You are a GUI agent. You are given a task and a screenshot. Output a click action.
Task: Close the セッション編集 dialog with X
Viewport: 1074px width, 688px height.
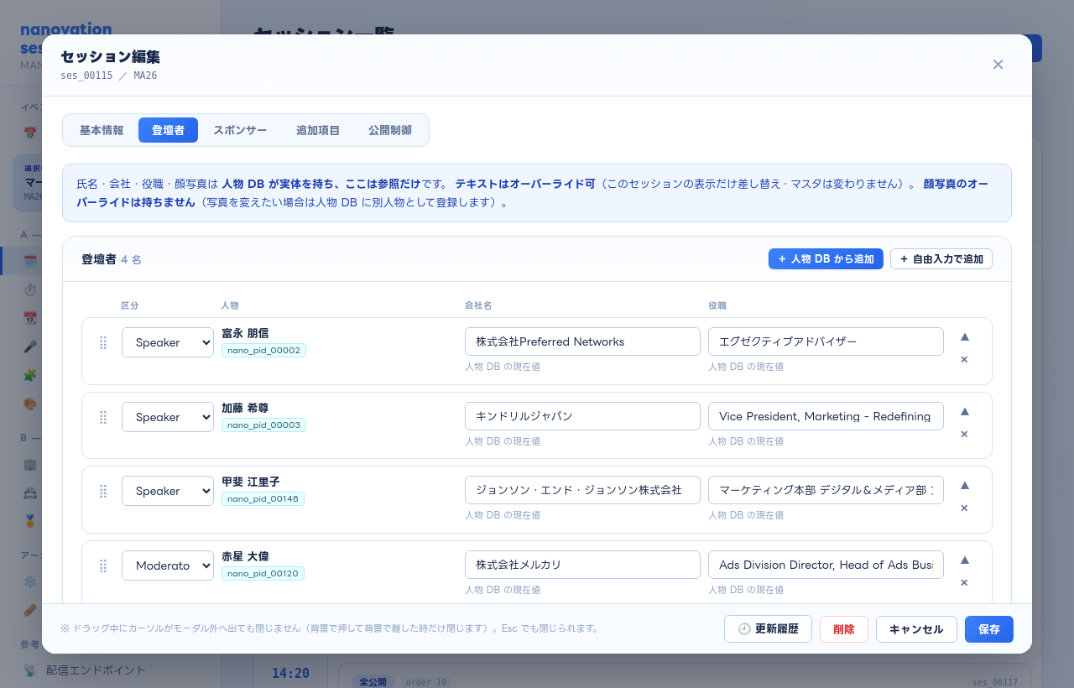click(998, 65)
